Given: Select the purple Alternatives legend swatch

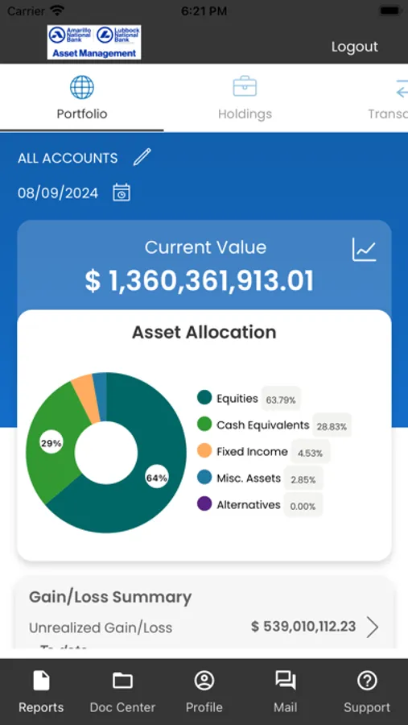Looking at the screenshot, I should (204, 504).
